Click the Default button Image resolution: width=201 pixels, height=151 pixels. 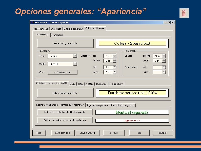[114, 133]
